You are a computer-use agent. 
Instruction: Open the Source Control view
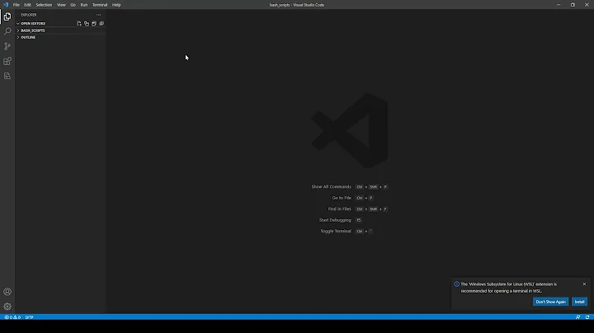pos(7,46)
